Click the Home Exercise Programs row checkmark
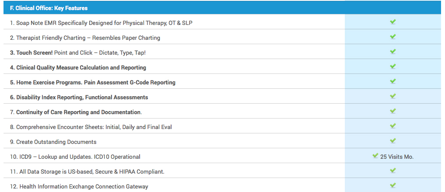 click(x=392, y=81)
